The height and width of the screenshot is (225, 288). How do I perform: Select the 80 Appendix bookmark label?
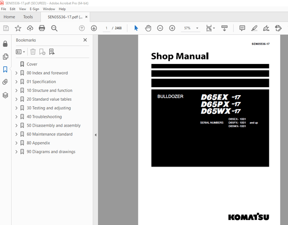click(x=38, y=143)
